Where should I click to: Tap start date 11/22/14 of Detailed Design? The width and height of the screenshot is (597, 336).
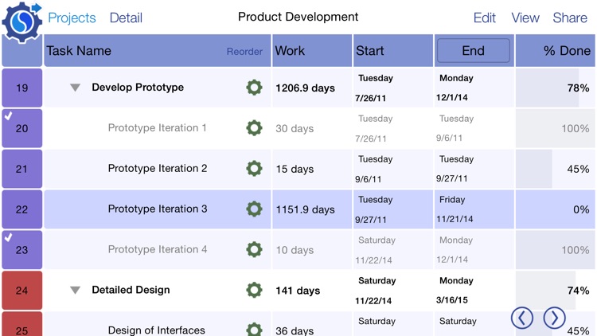pyautogui.click(x=393, y=291)
